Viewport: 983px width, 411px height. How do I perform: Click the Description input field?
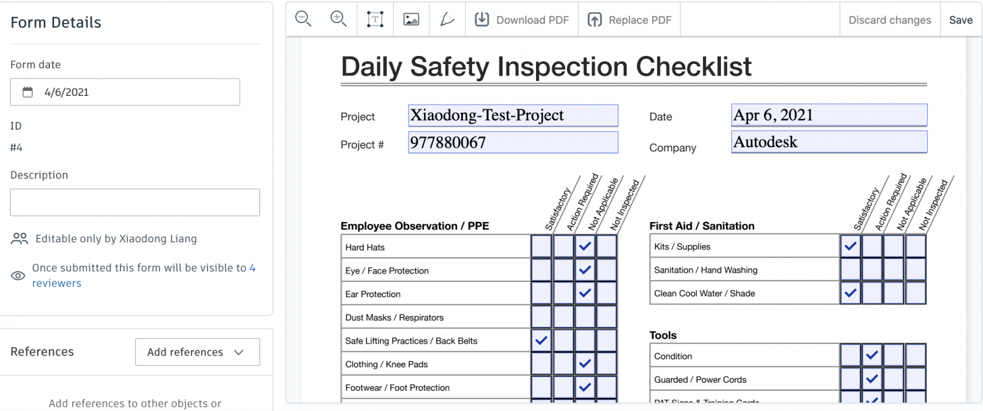(x=135, y=202)
